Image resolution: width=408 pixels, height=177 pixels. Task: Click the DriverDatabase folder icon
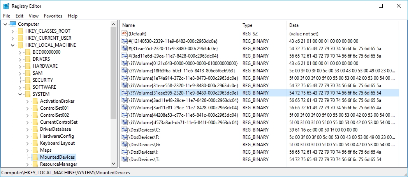pyautogui.click(x=35, y=130)
